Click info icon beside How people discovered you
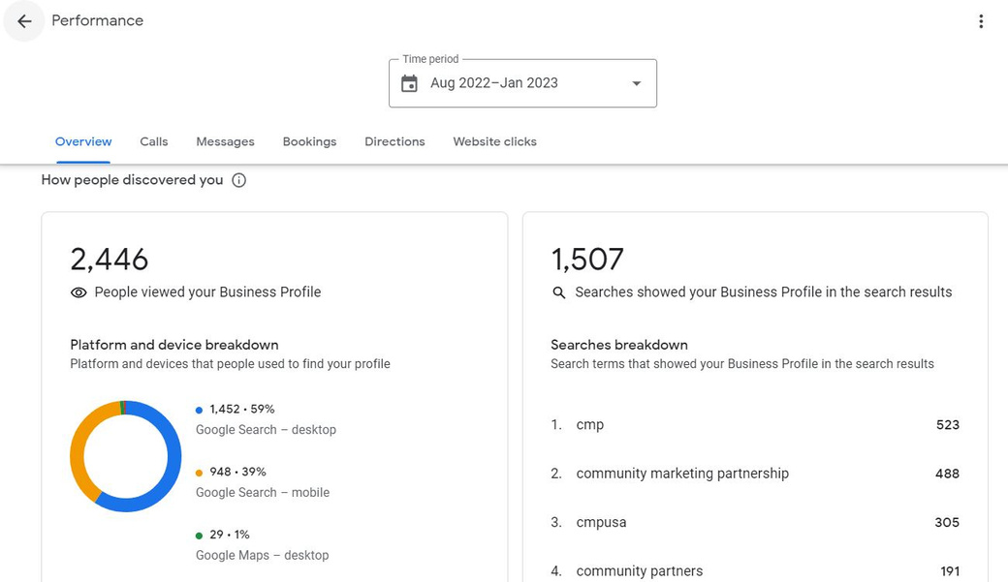 point(239,180)
